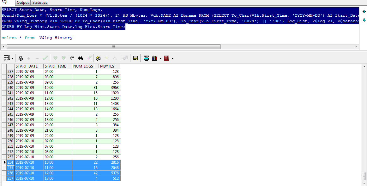Click the sort button beside MBYTES header
The image size is (367, 186).
(x=118, y=66)
